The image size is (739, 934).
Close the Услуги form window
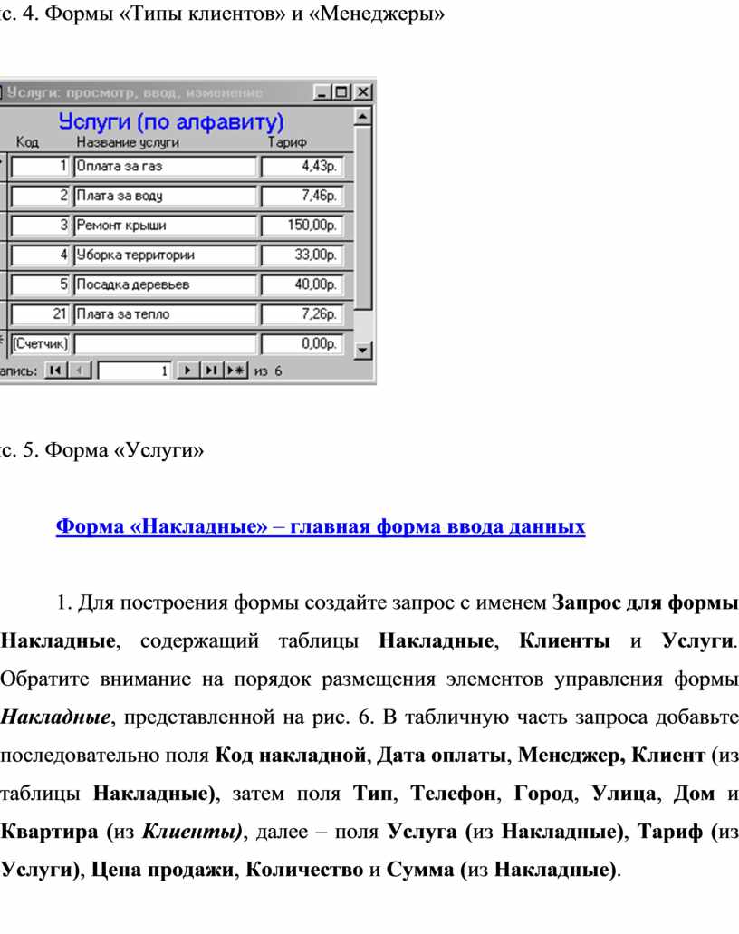tap(362, 92)
